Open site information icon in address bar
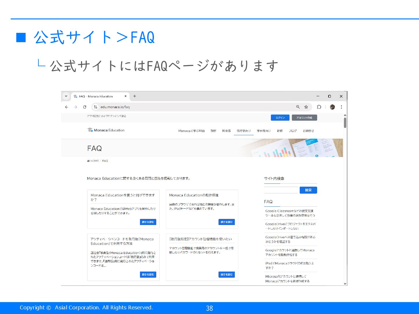 tap(95, 107)
